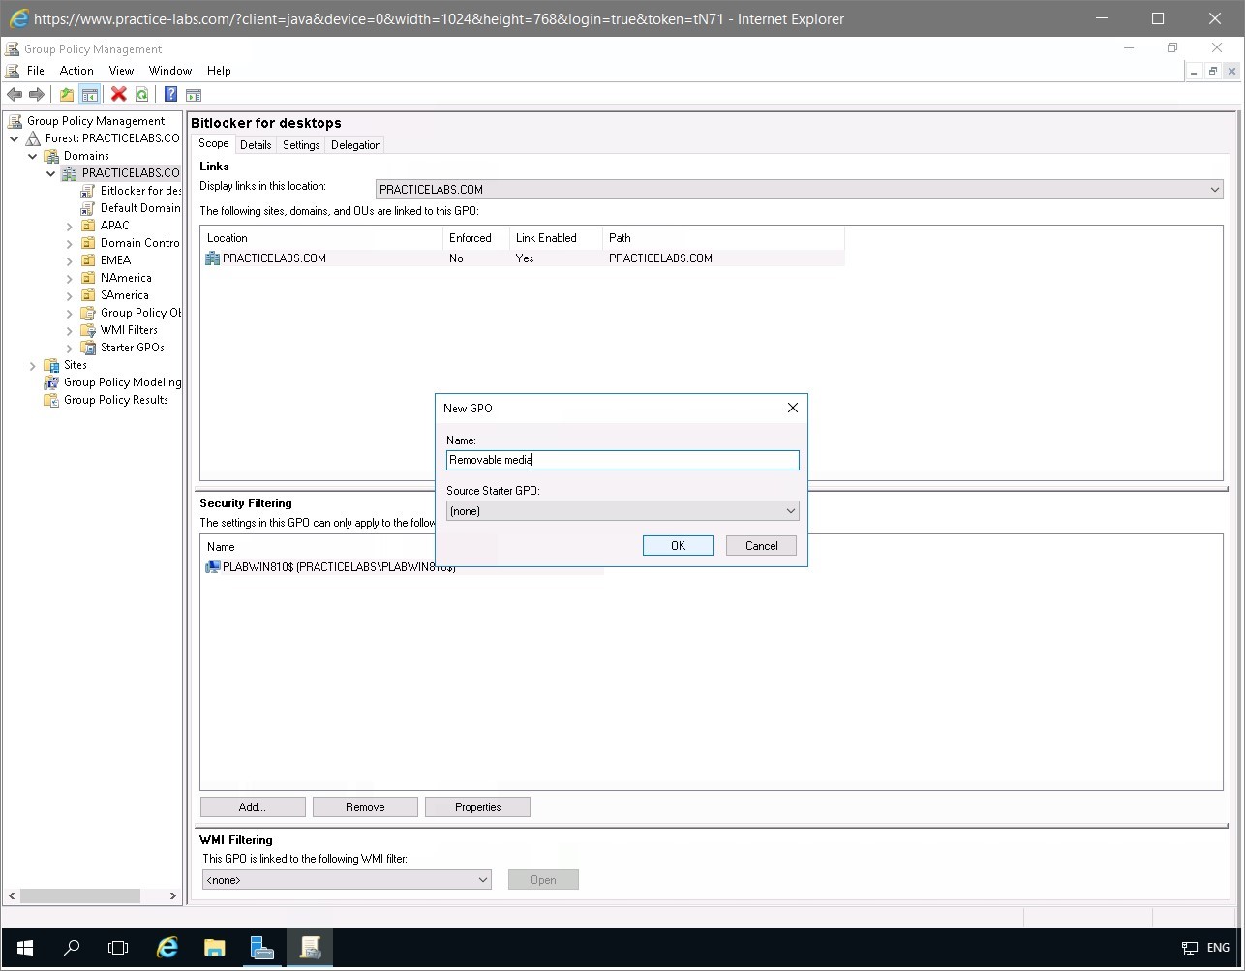Viewport: 1245px width, 971px height.
Task: Click the Show Action Pane toolbar icon
Action: [194, 94]
